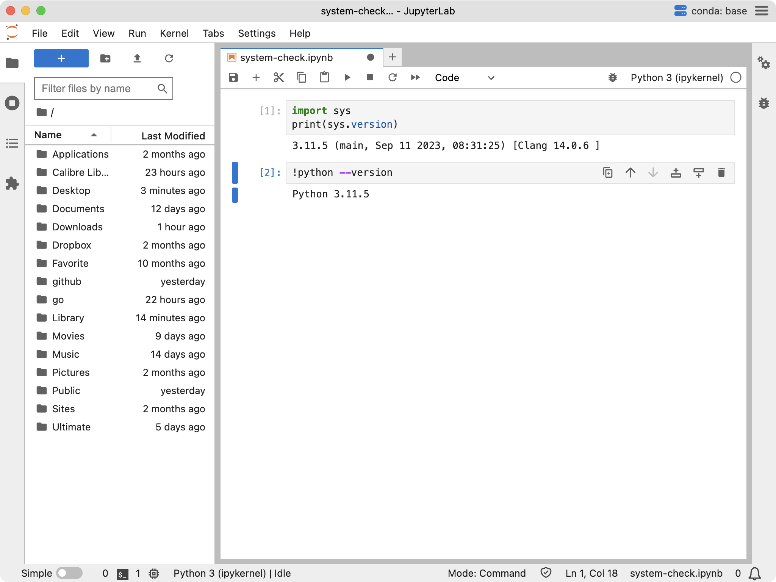Save the notebook with the disk icon

(x=233, y=78)
